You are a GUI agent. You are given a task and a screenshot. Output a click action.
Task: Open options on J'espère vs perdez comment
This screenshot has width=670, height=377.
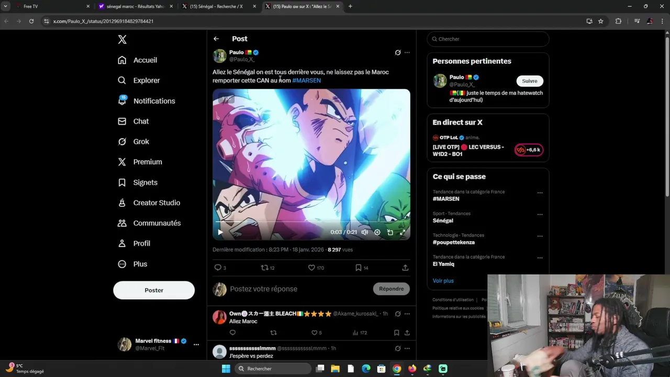click(x=407, y=348)
